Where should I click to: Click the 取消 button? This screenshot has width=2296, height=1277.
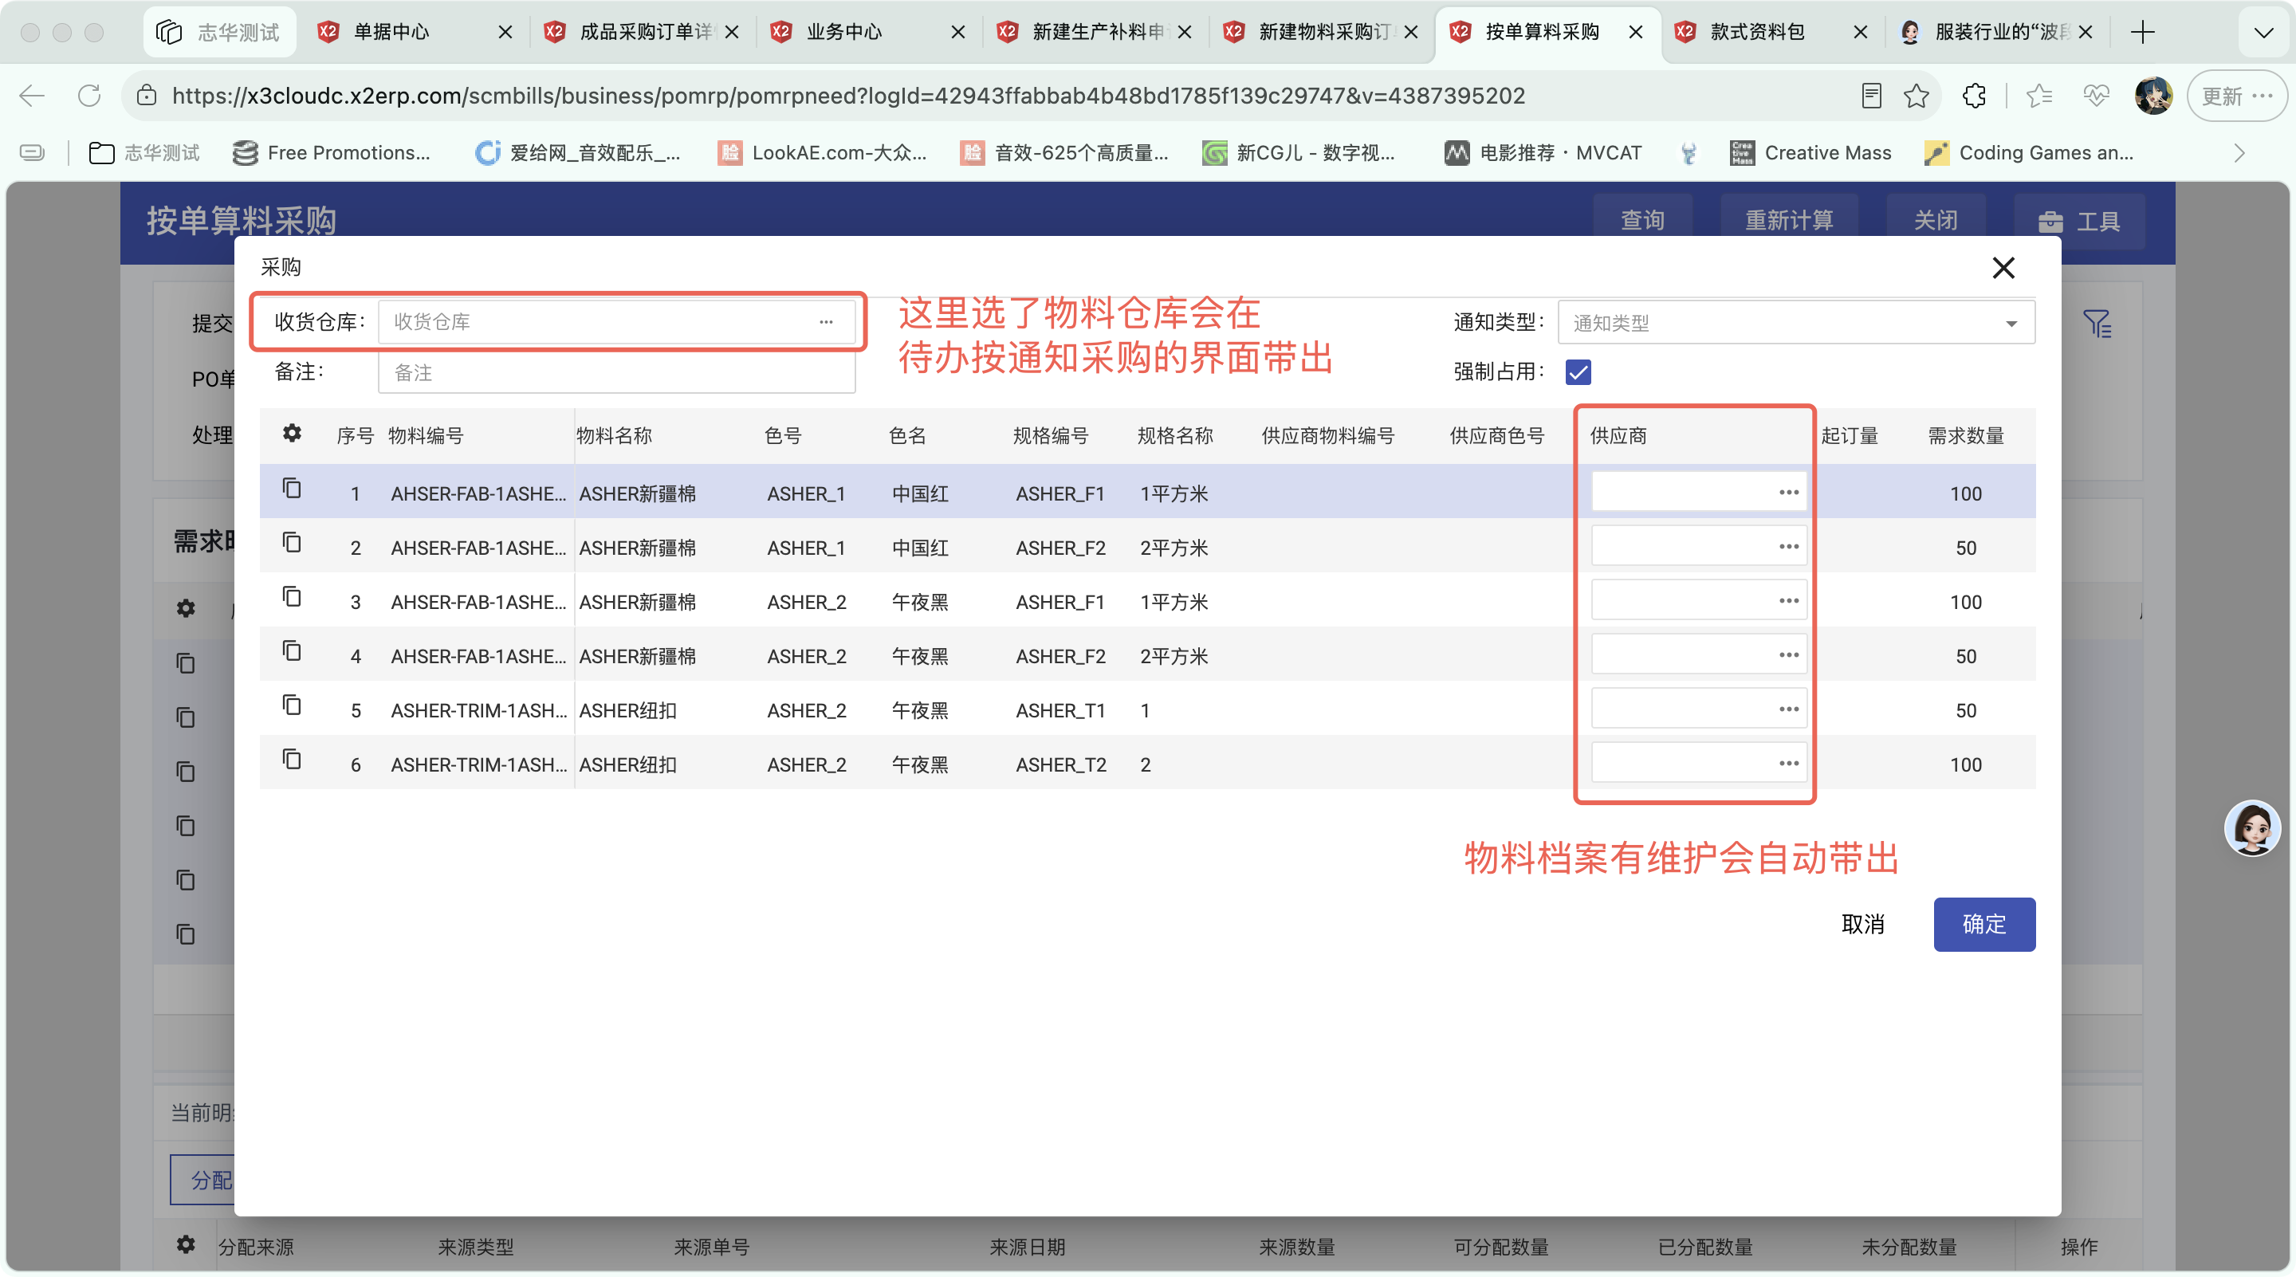coord(1863,924)
